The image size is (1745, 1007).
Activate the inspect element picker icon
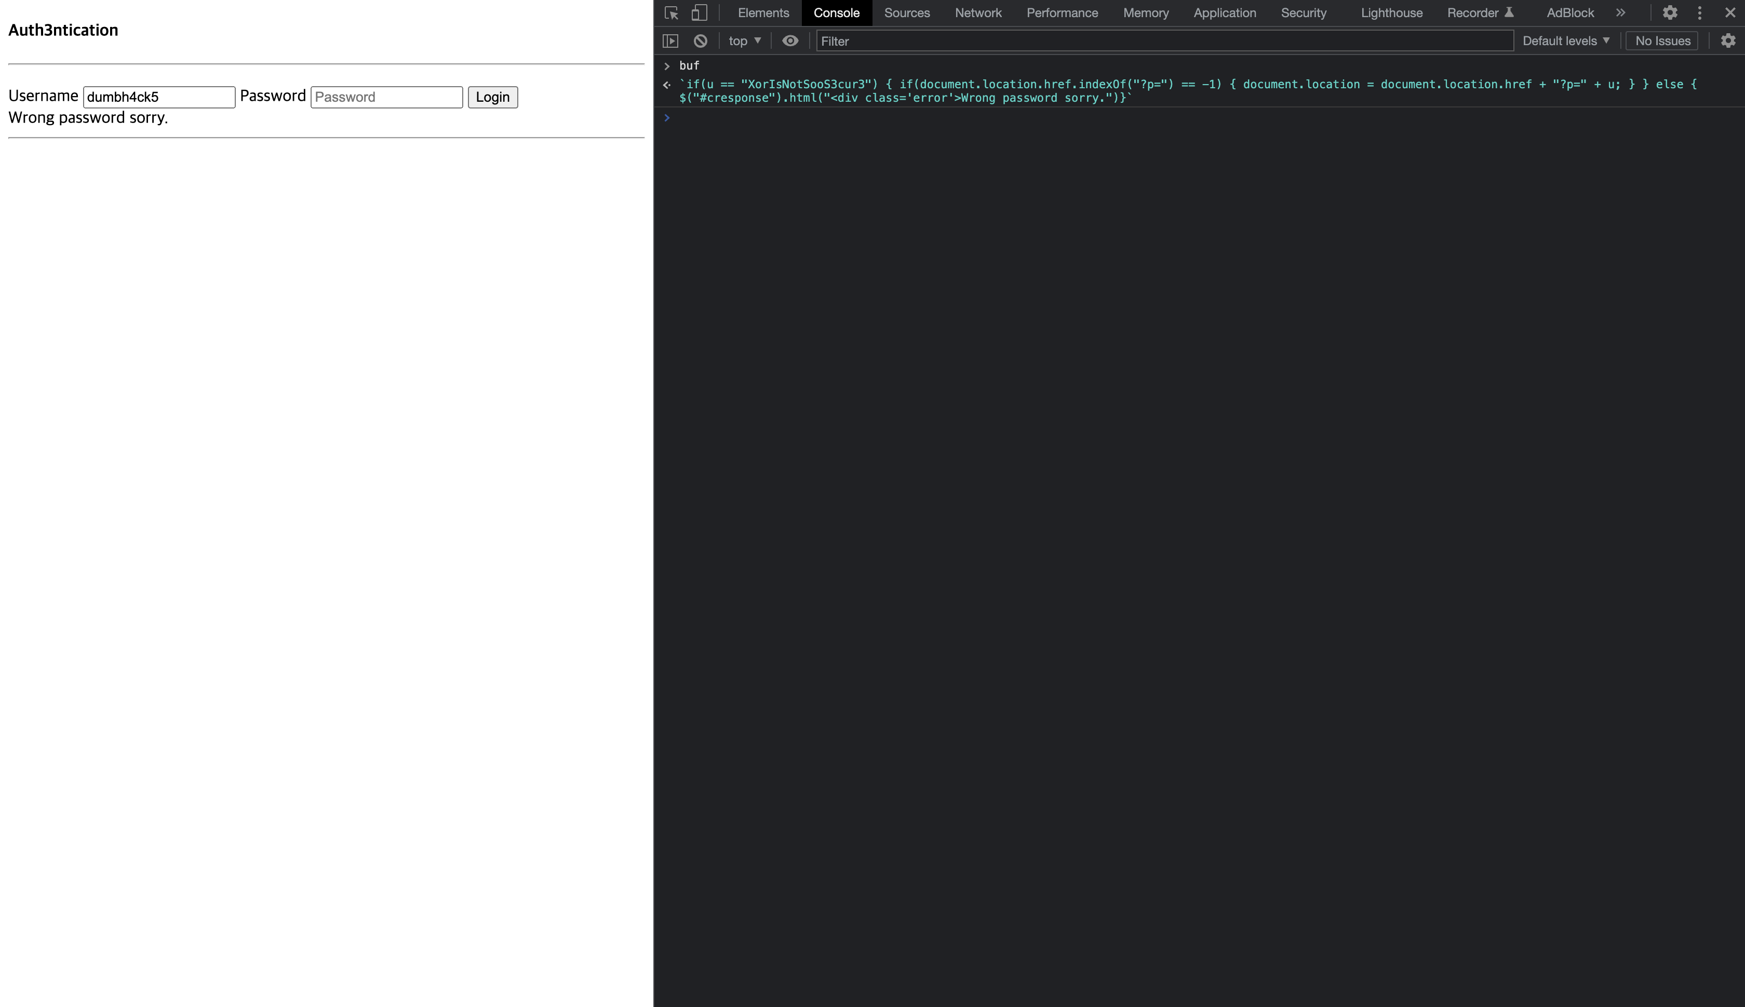coord(670,12)
